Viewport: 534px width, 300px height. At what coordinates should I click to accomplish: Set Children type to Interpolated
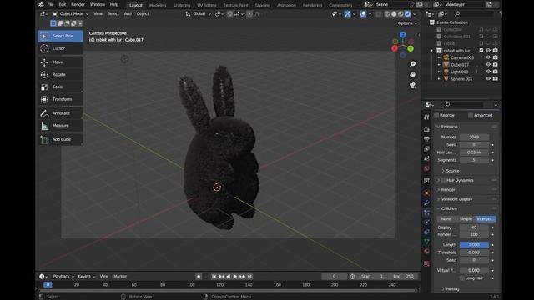tap(486, 218)
